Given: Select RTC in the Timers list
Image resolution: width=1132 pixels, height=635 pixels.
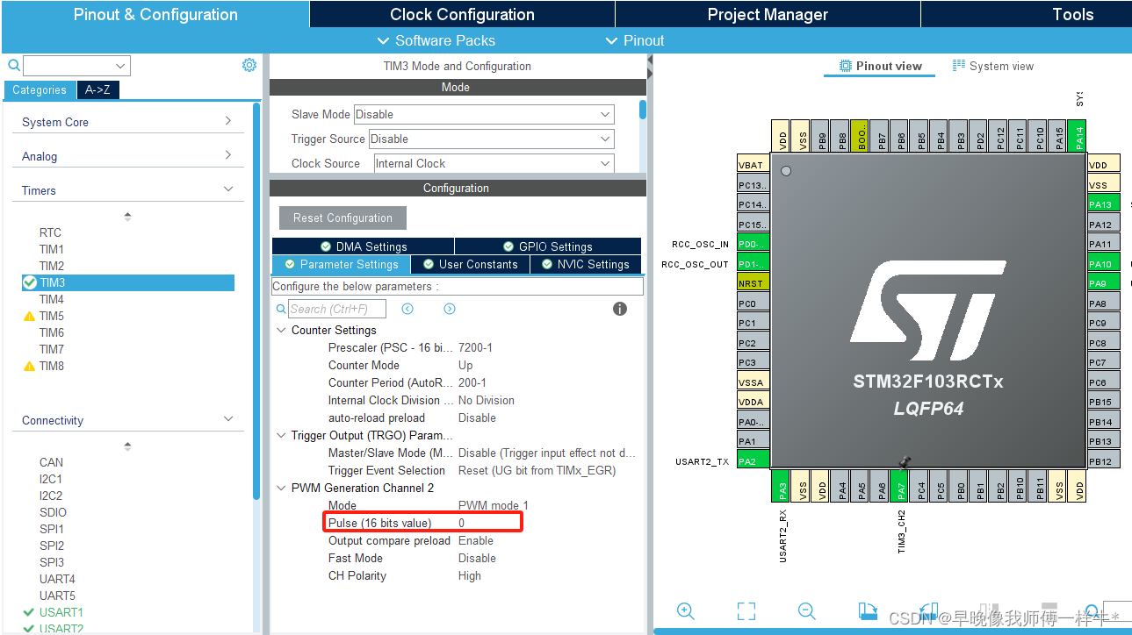Looking at the screenshot, I should (51, 232).
